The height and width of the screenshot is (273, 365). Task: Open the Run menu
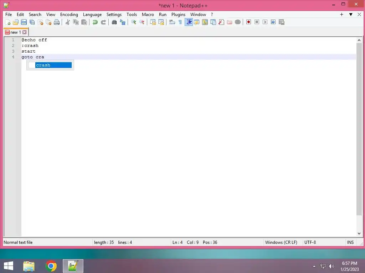click(163, 14)
